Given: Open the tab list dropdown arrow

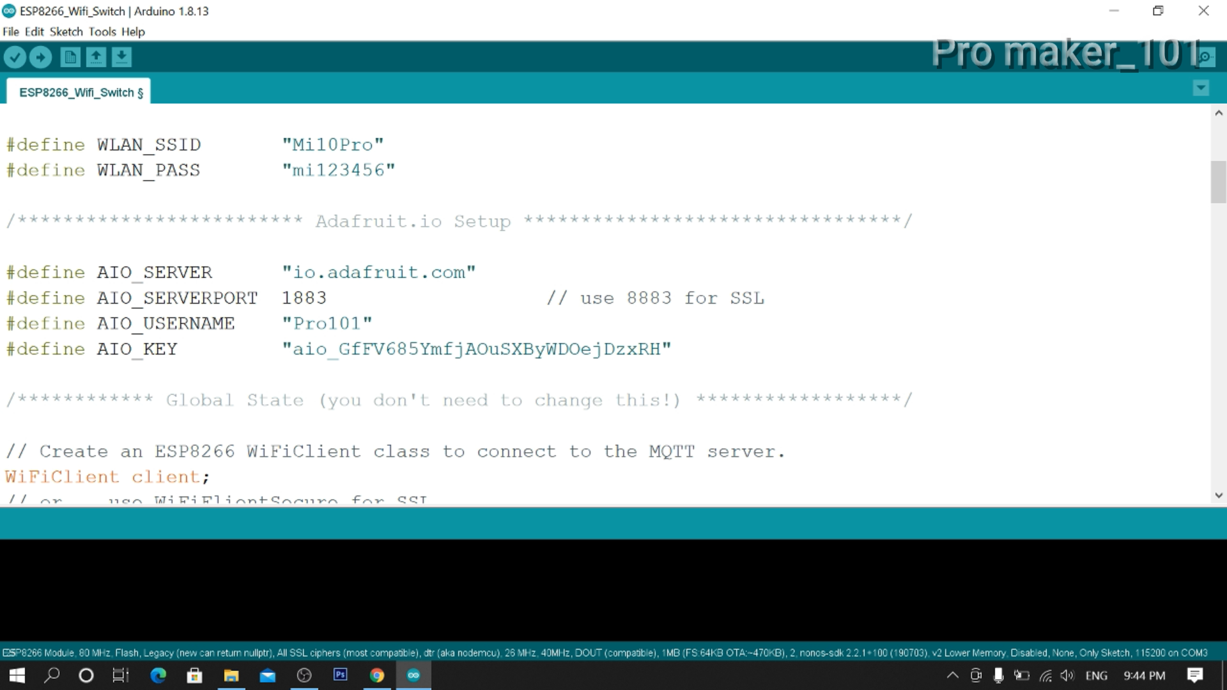Looking at the screenshot, I should click(x=1201, y=88).
